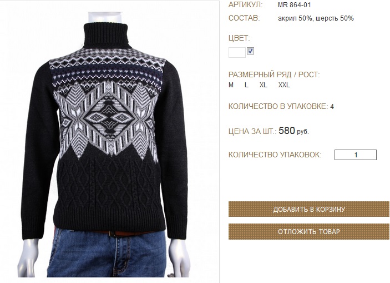Click the package quantity input field
This screenshot has height=283, width=390.
356,155
